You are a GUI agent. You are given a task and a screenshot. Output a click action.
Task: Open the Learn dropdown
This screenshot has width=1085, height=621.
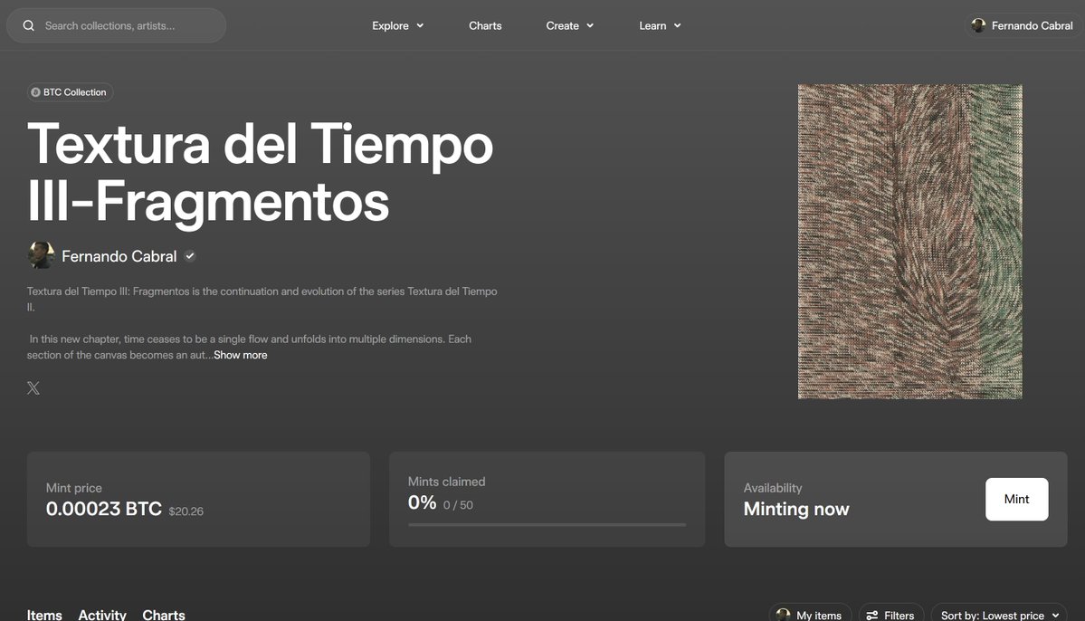point(660,25)
